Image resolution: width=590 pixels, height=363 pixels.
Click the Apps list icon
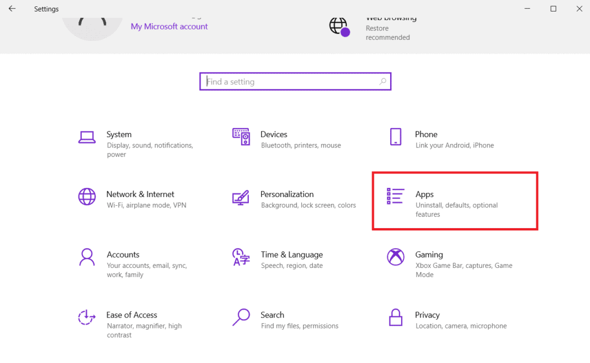(395, 196)
